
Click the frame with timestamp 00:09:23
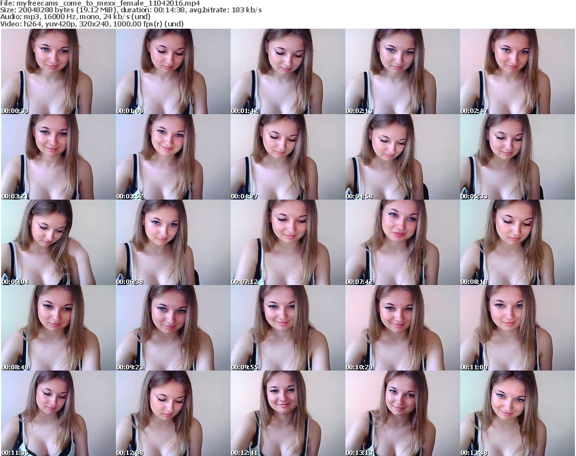point(173,328)
